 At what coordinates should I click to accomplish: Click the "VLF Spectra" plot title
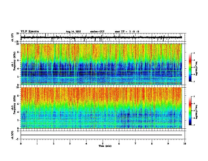coord(30,32)
